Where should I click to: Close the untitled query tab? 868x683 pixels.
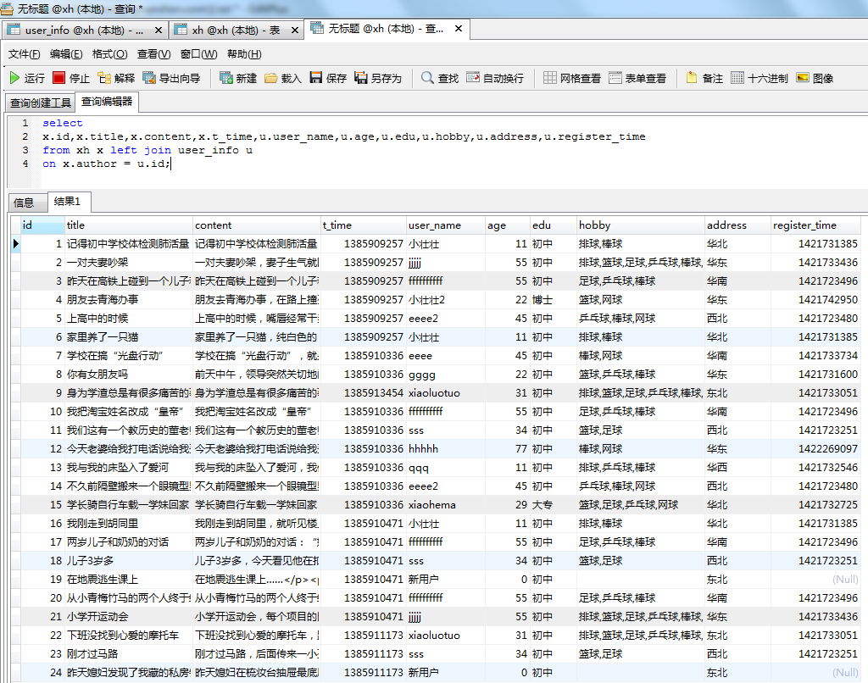tap(459, 29)
